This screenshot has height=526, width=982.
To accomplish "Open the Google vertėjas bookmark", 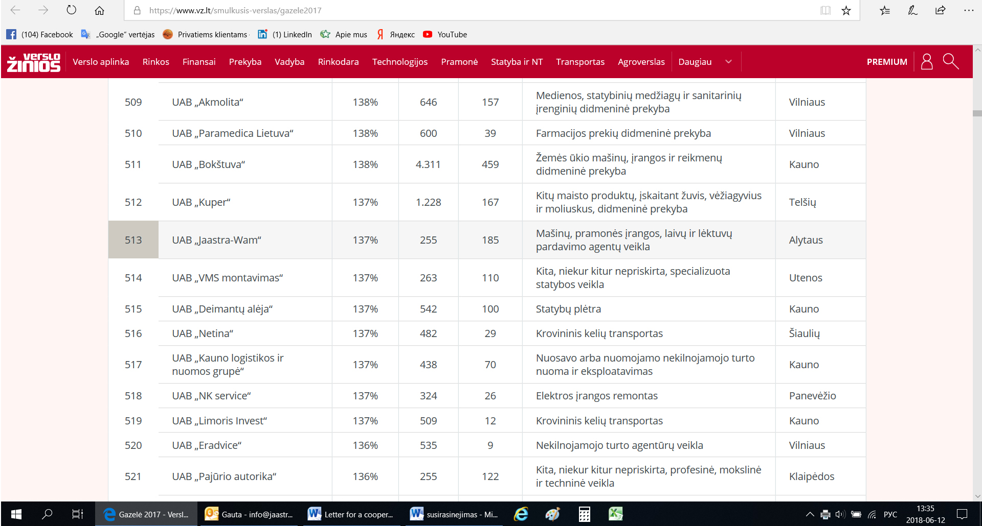I will pos(118,34).
